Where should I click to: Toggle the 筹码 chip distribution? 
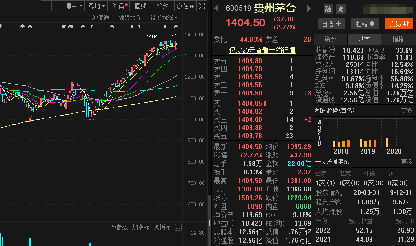coord(120,6)
